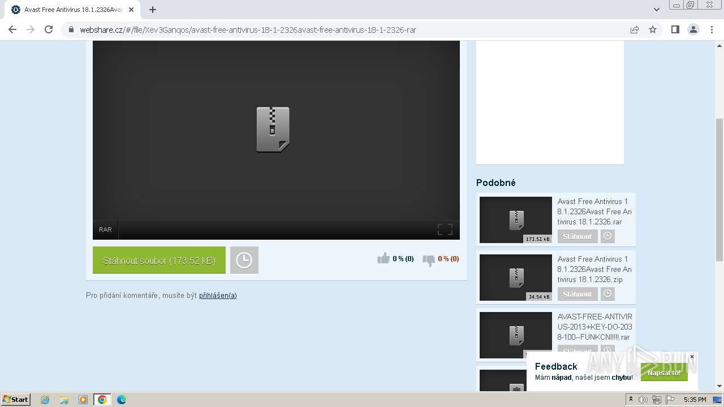Click the page vertical scrollbar thumb

[719, 190]
